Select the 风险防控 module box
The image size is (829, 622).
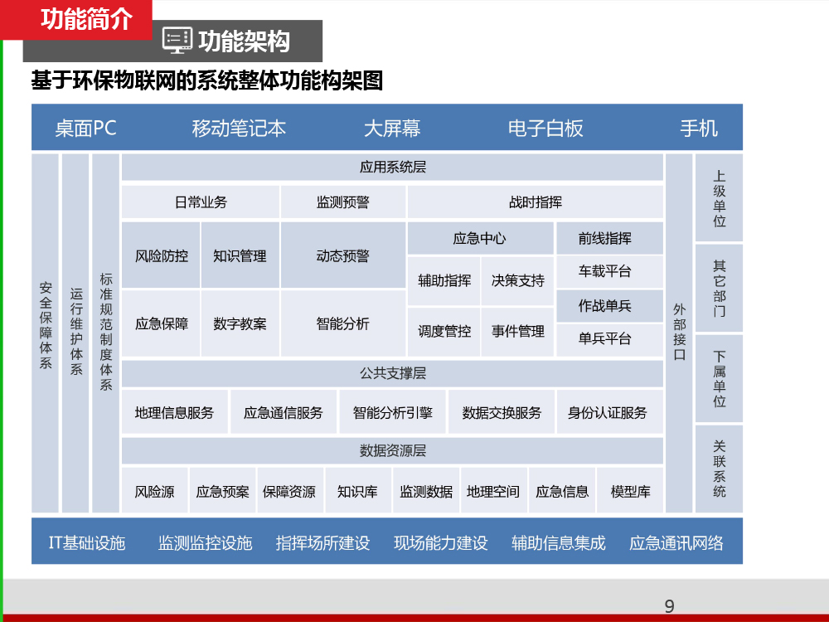(x=161, y=256)
